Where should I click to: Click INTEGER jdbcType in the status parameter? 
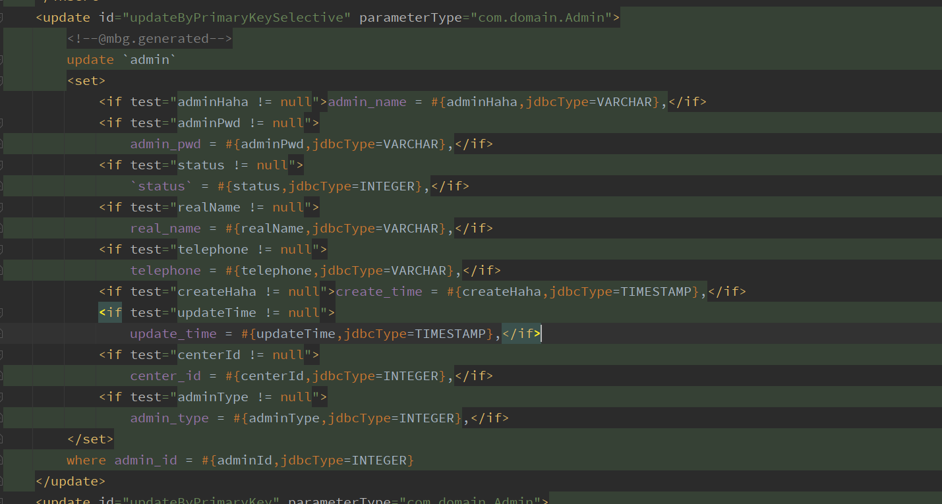click(x=387, y=186)
